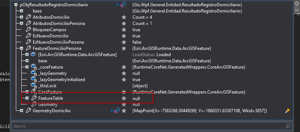Click the wrench icon of GeometryDomicilio
The image size is (300, 132).
[x=28, y=110]
